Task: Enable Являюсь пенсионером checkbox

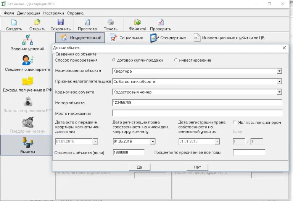Action: [x=235, y=123]
